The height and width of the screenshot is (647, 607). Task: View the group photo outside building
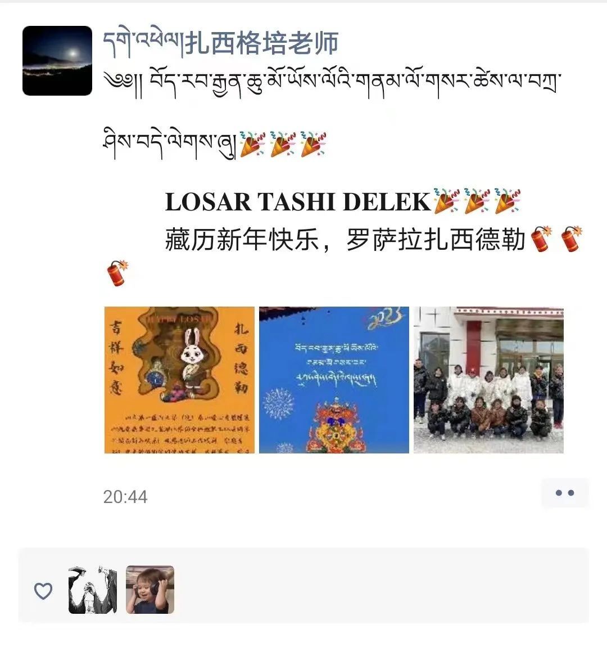point(489,380)
